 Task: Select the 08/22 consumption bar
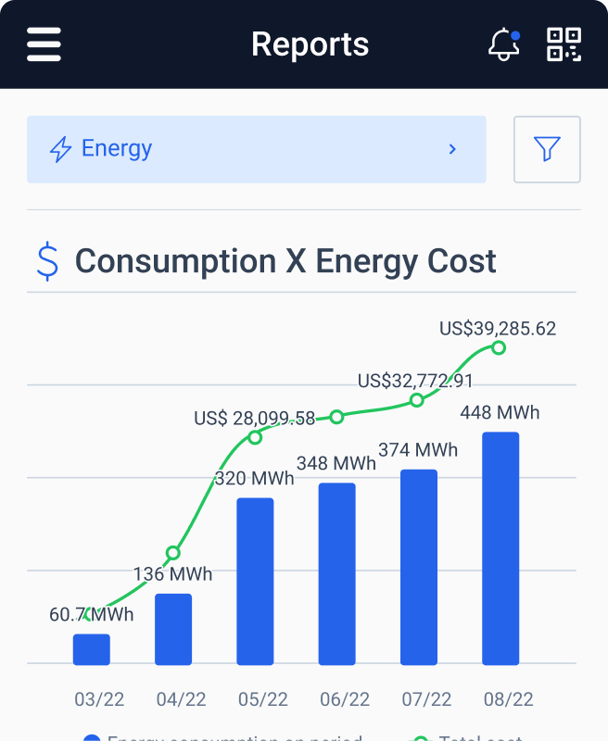(500, 548)
